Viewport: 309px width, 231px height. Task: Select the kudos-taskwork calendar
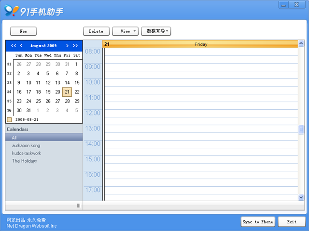[x=27, y=153]
